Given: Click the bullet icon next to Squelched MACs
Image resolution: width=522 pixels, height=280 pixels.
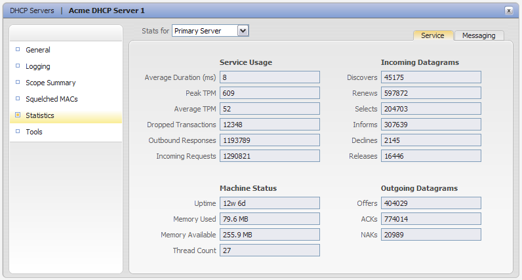Looking at the screenshot, I should (x=18, y=98).
